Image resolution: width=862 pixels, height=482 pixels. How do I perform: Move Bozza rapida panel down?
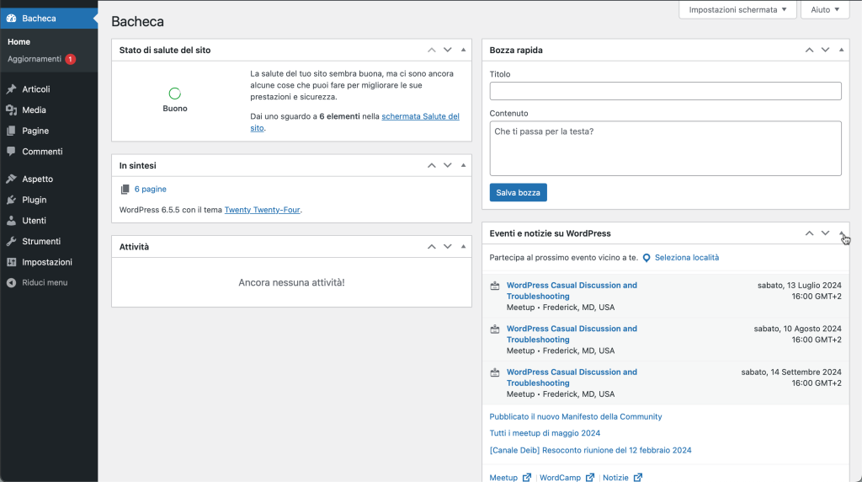point(825,50)
